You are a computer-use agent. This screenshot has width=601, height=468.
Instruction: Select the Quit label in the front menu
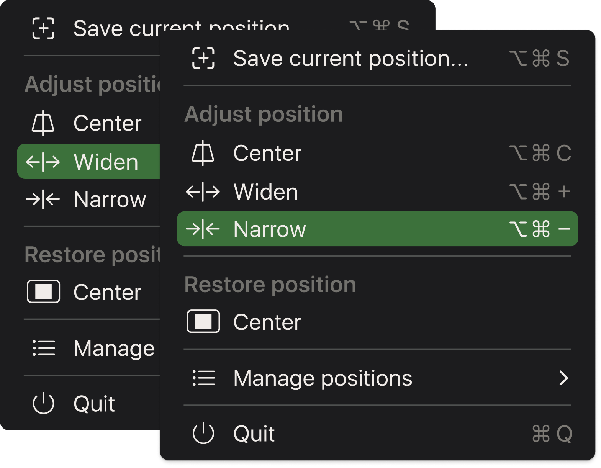[254, 434]
